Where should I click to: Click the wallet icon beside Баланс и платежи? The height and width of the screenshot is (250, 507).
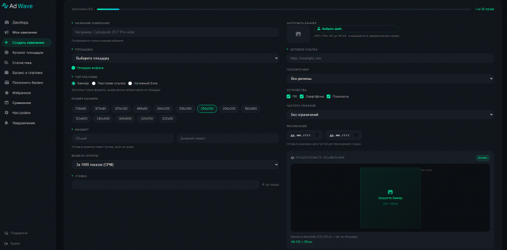coord(6,72)
